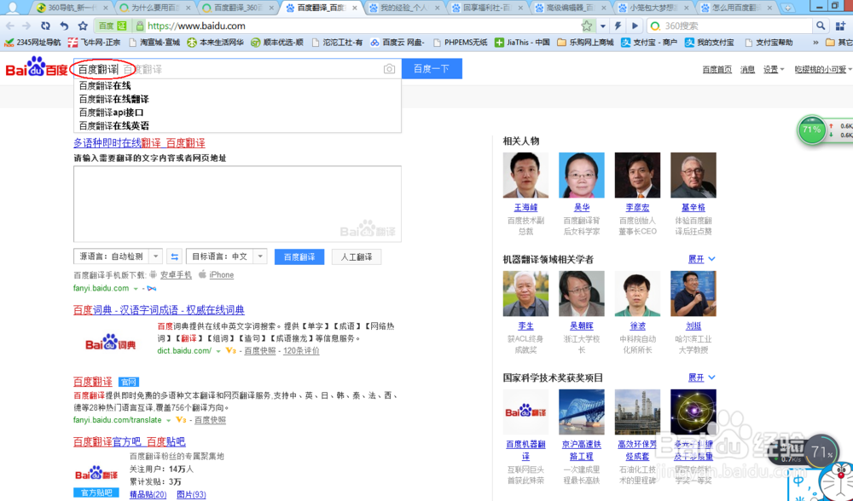Show more bookmarks with » chevron
853x501 pixels.
[x=815, y=43]
